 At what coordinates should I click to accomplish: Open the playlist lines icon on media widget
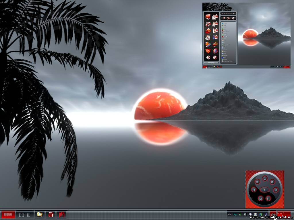[x=257, y=181]
